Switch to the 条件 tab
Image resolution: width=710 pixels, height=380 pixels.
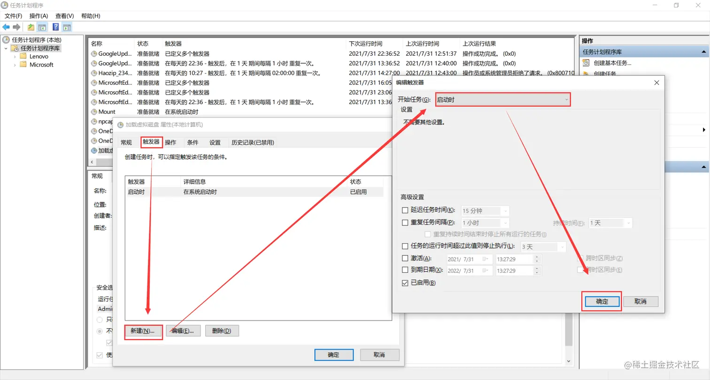[x=193, y=142]
